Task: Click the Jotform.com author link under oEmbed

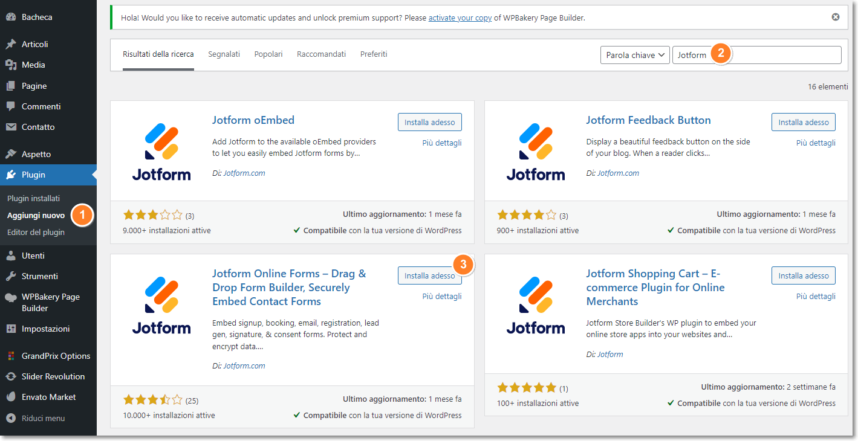Action: coord(244,173)
